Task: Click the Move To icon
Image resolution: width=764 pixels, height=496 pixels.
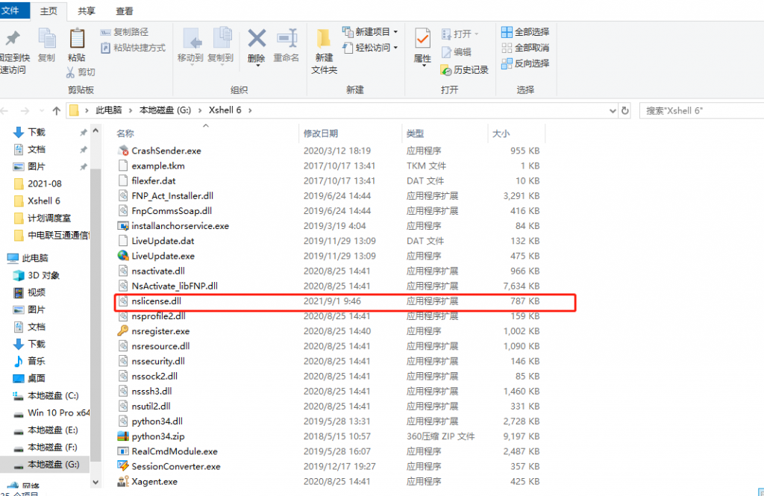Action: click(192, 39)
